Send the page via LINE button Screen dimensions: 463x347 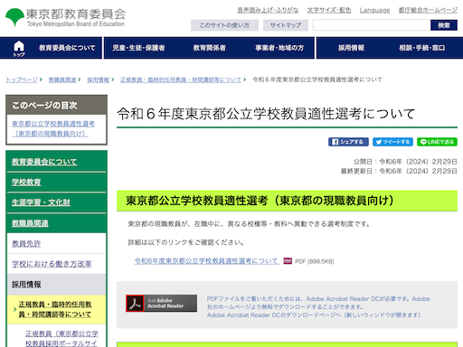tap(437, 142)
